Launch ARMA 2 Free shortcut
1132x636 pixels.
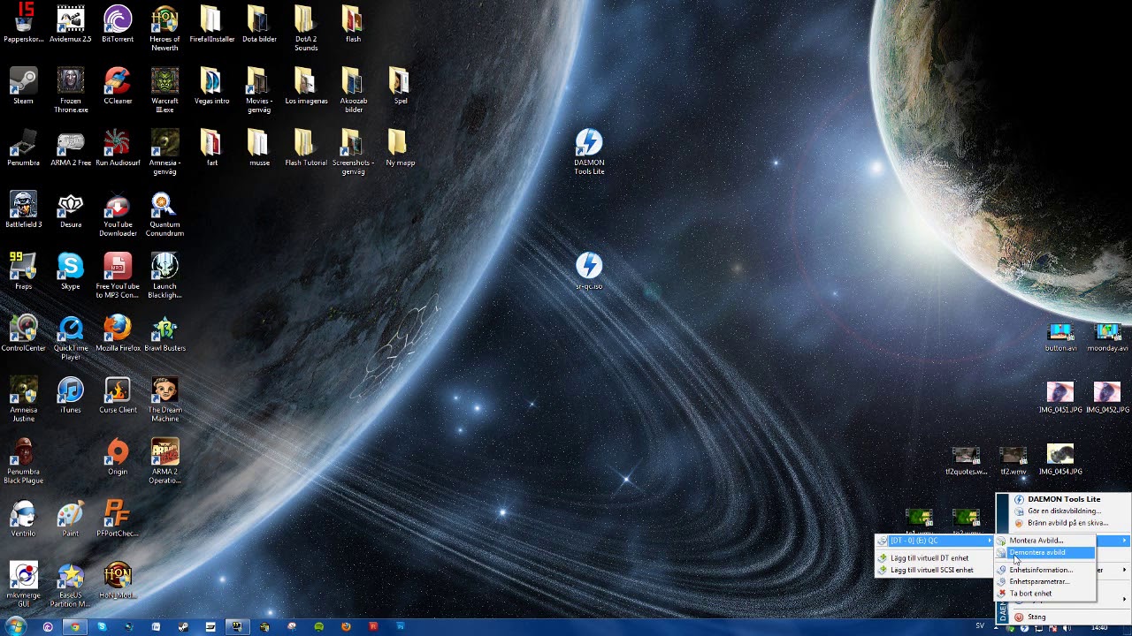70,148
